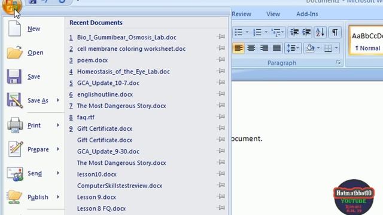
Task: Switch to the View ribbon tab
Action: pos(273,14)
